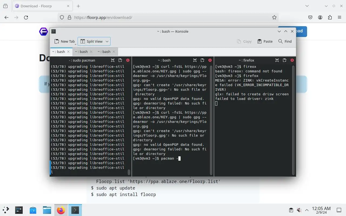Click the pacman command prompt line
This screenshot has height=216, width=346.
(157, 158)
